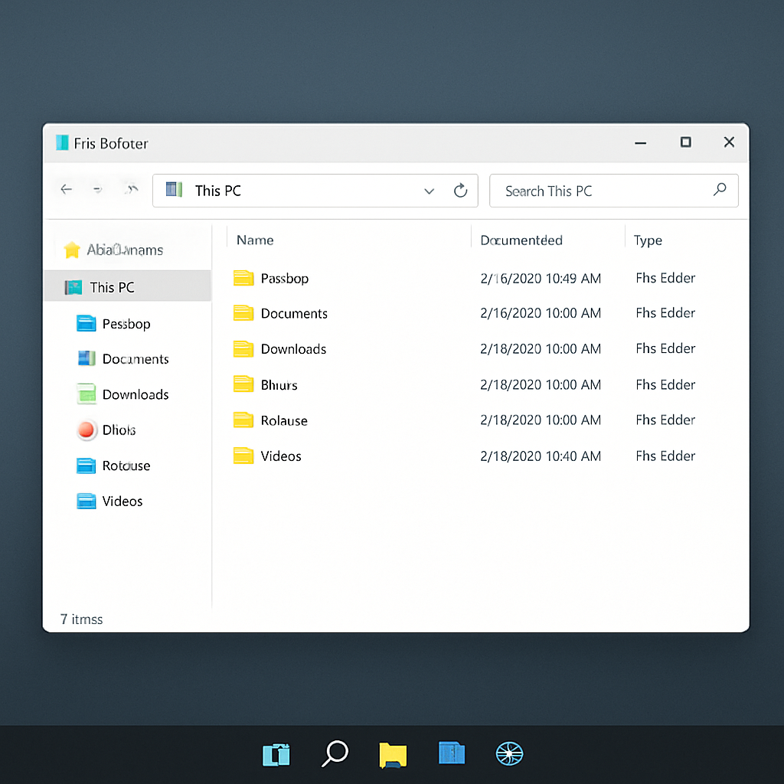
Task: Open Downloads in the sidebar
Action: tap(123, 394)
